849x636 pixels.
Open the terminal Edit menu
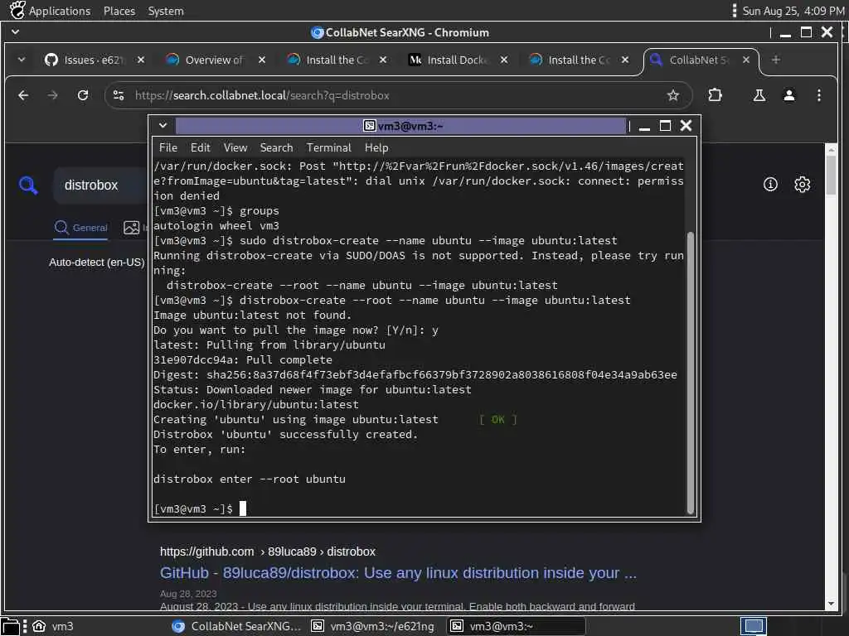[200, 147]
